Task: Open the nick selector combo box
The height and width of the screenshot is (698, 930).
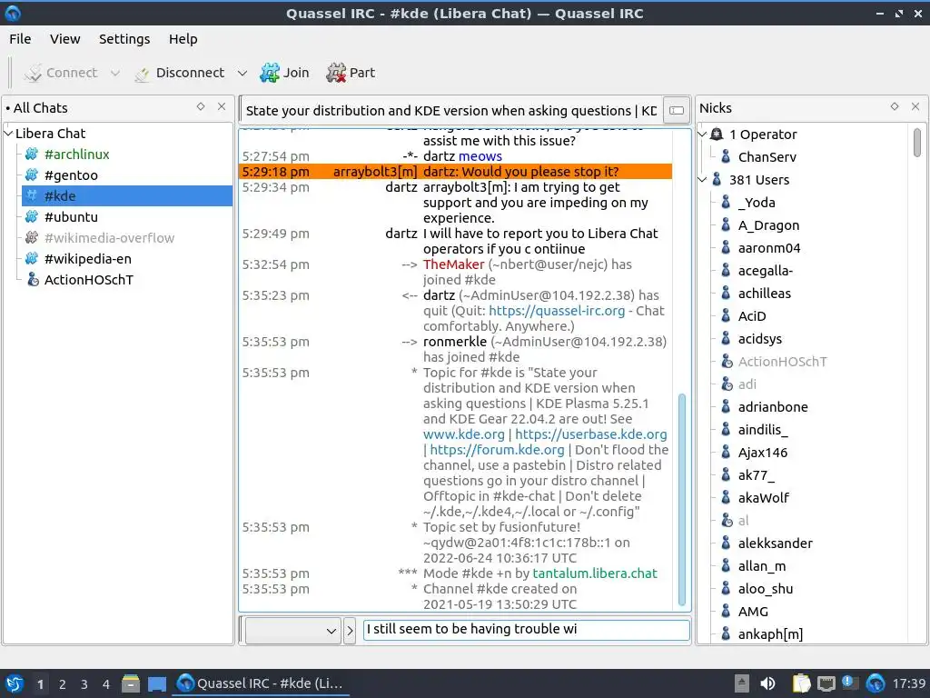Action: coord(293,631)
